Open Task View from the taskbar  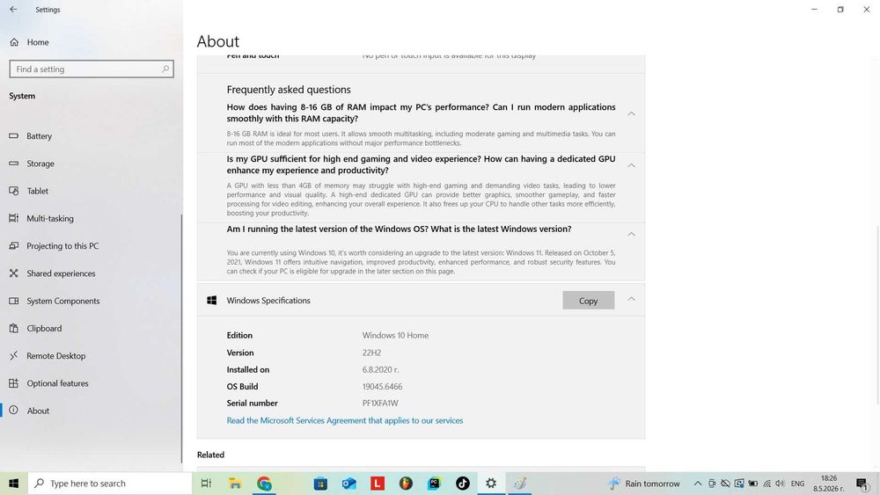coord(206,484)
